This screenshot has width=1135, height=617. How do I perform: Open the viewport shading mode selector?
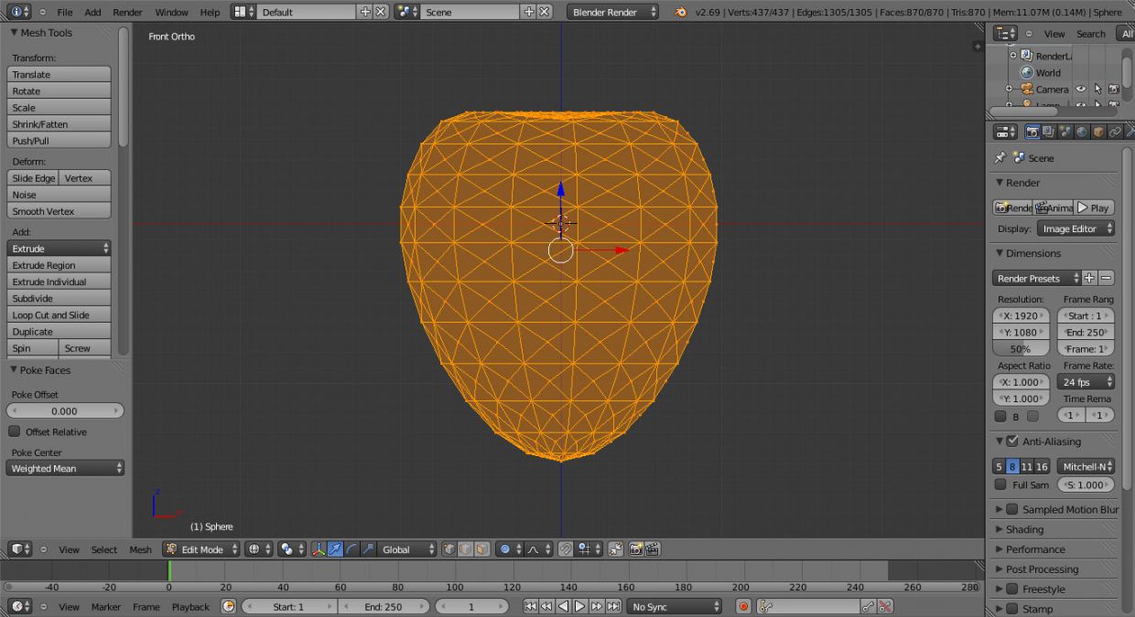tap(260, 549)
